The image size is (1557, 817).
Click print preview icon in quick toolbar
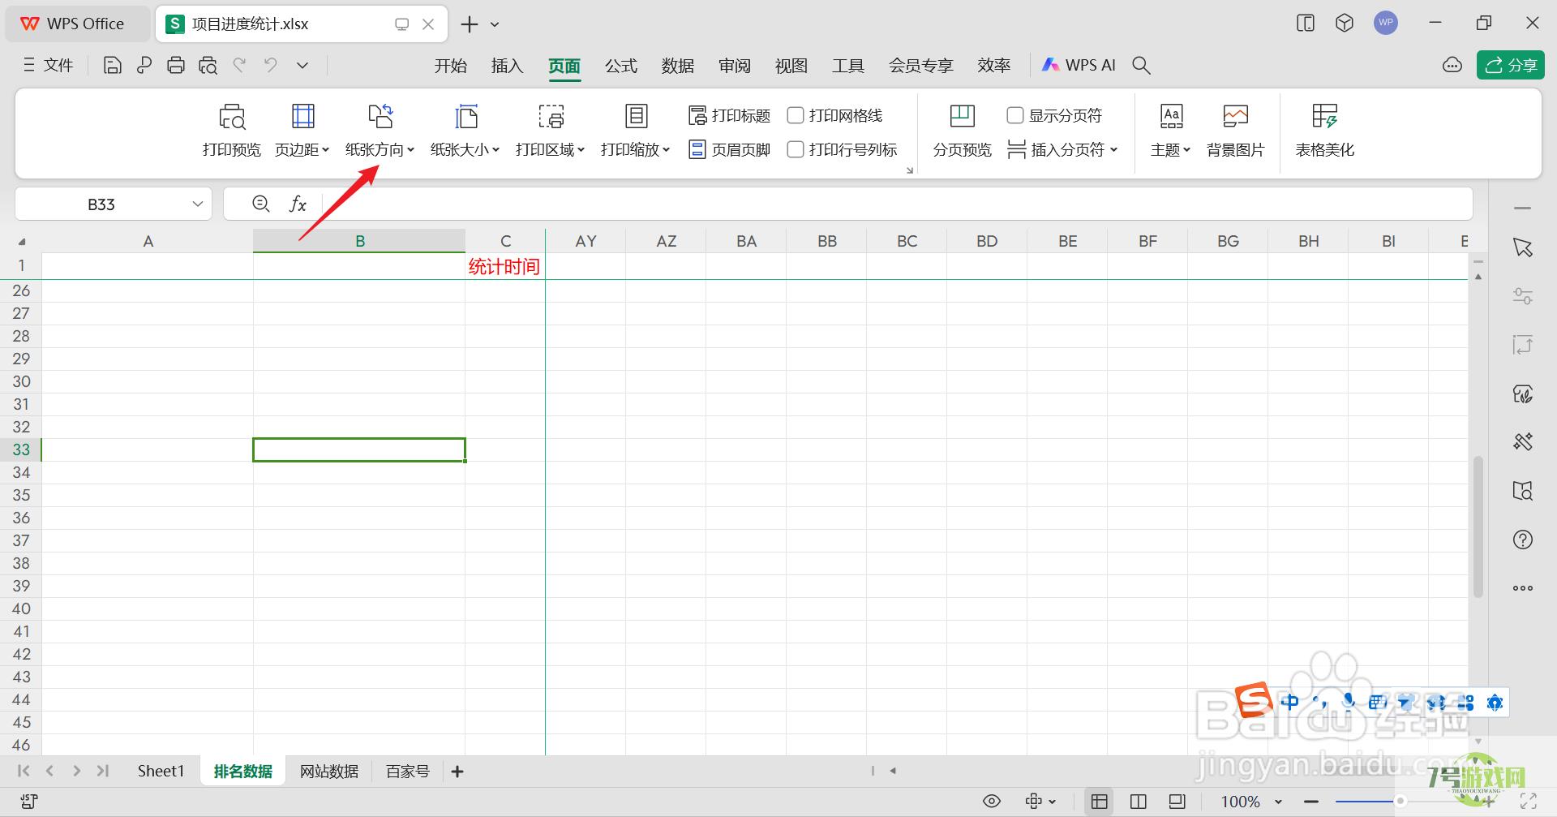point(208,66)
